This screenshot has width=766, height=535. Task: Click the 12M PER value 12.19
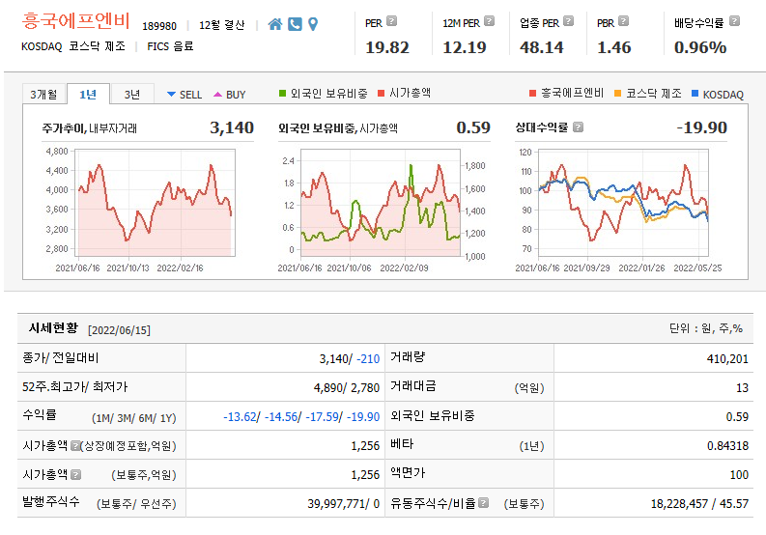click(465, 47)
